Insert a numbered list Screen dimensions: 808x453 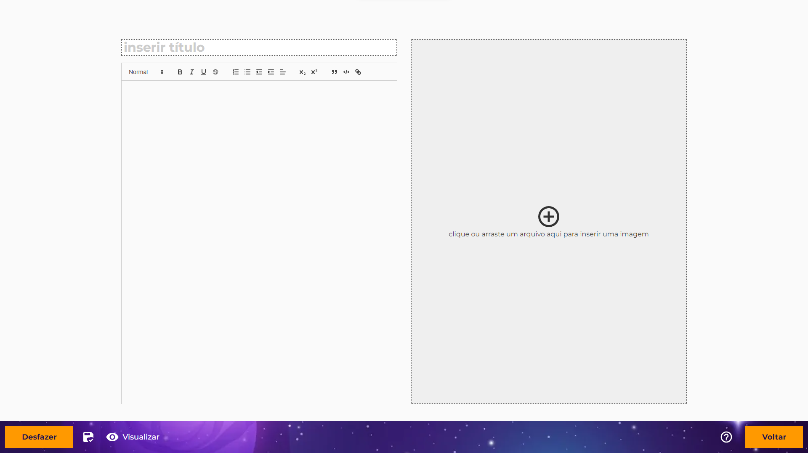tap(235, 72)
